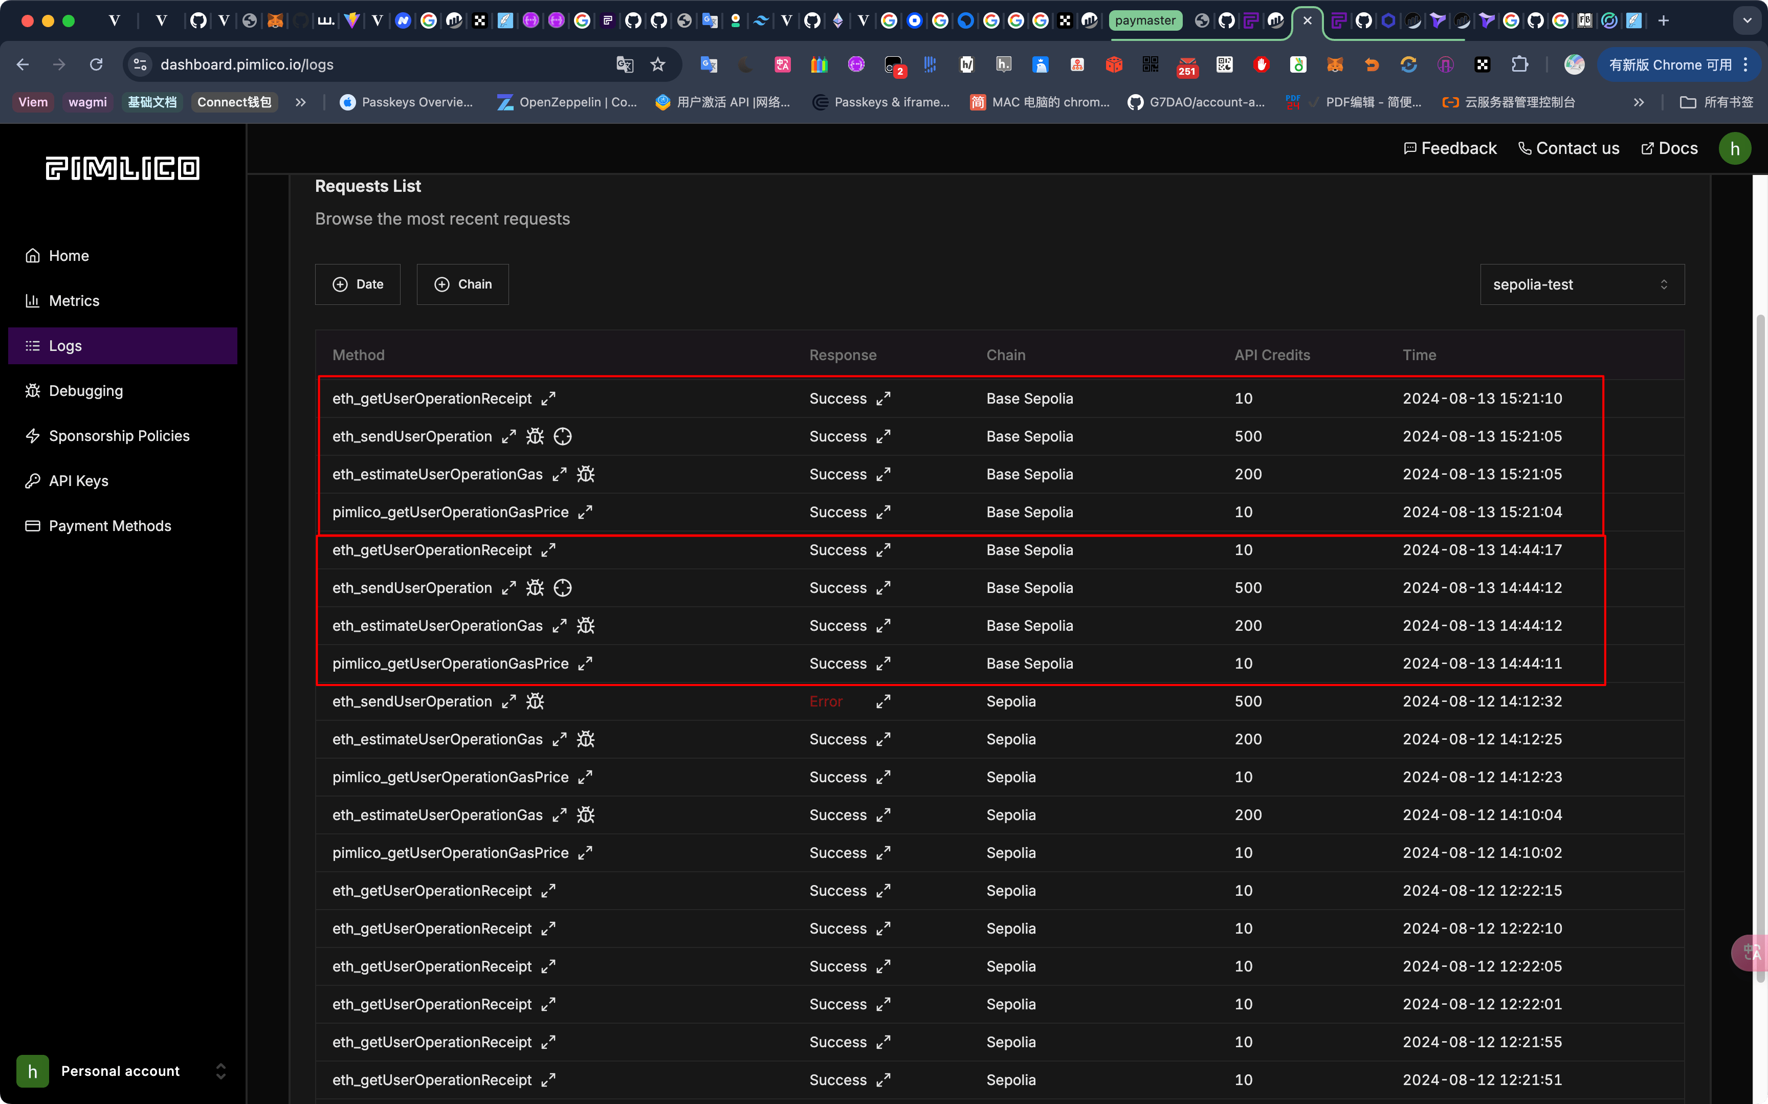
Task: Open the Feedback link
Action: tap(1450, 148)
